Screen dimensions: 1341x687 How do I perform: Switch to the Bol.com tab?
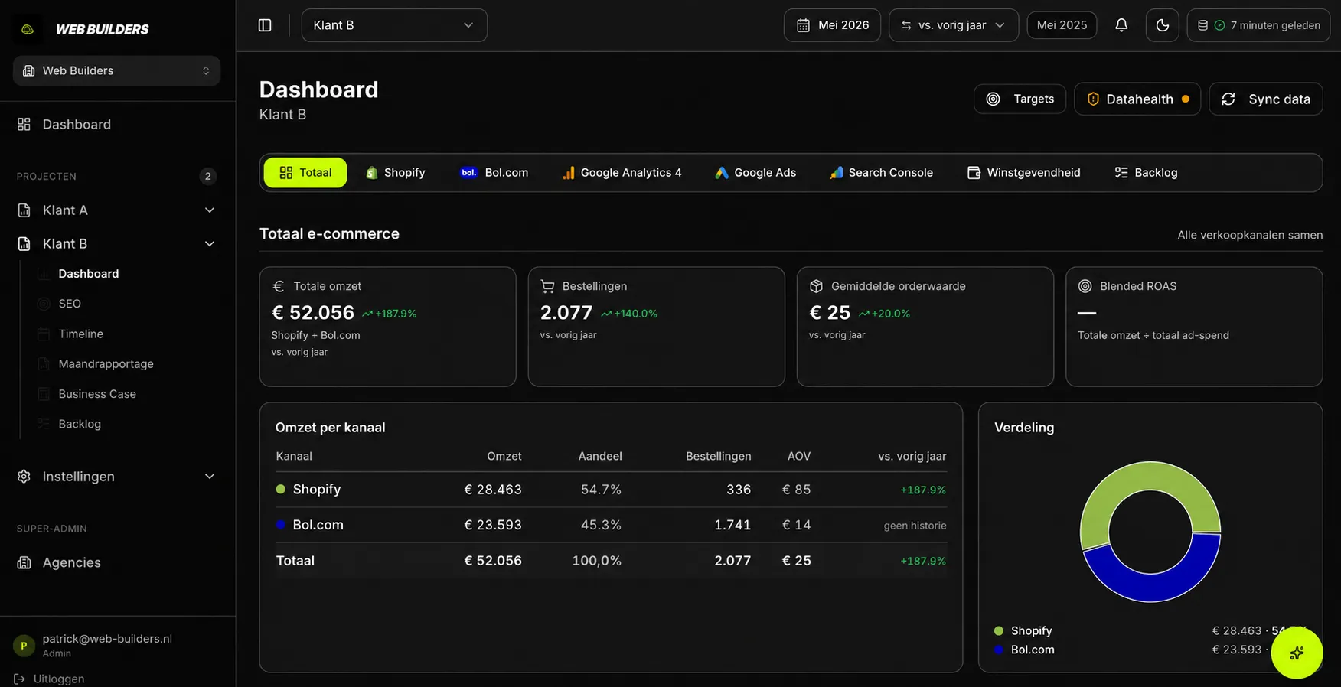494,173
